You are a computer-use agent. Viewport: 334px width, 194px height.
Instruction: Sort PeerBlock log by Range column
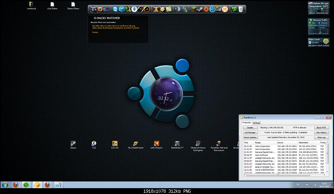click(x=265, y=143)
